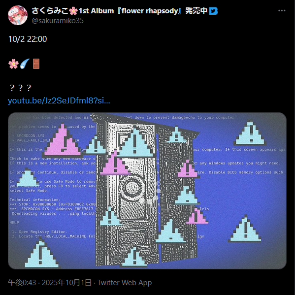Click the ??? text line
295x295 pixels.
tap(20, 88)
